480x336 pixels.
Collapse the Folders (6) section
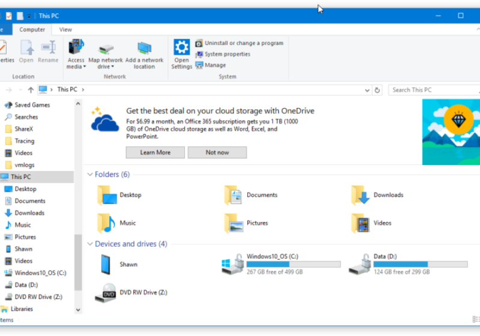click(x=90, y=175)
